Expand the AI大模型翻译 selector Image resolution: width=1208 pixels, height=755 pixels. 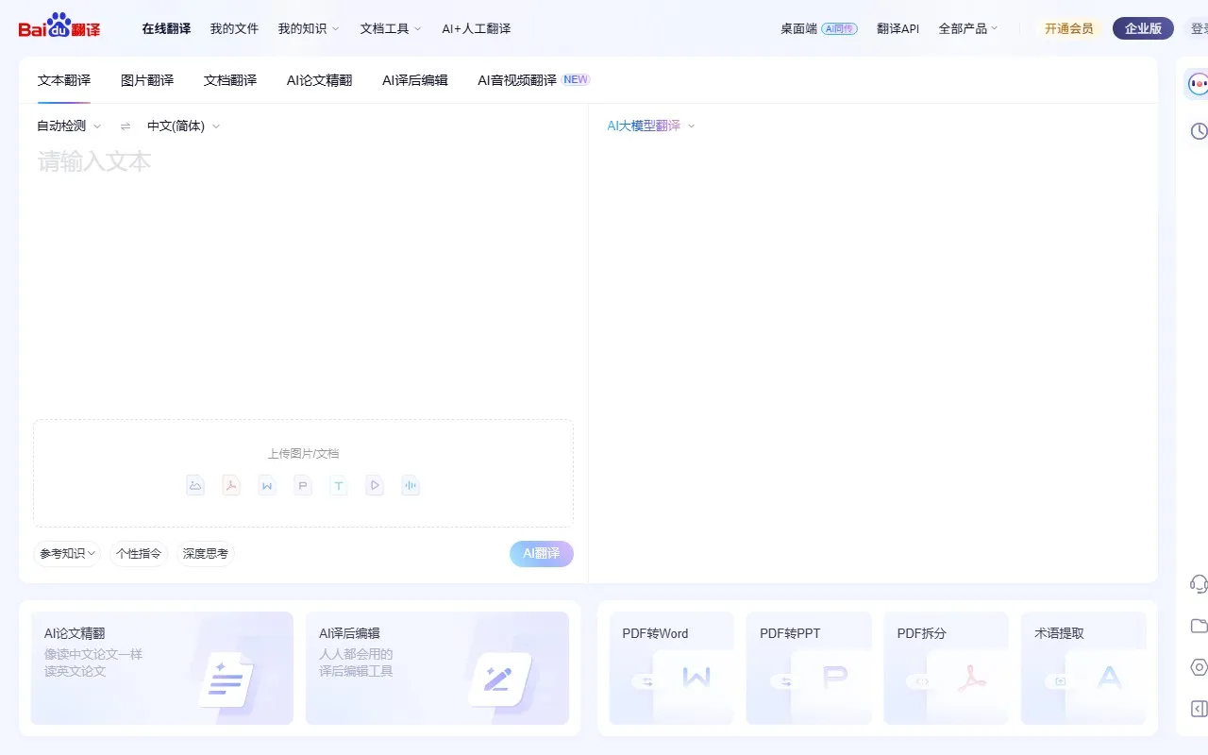pos(649,126)
